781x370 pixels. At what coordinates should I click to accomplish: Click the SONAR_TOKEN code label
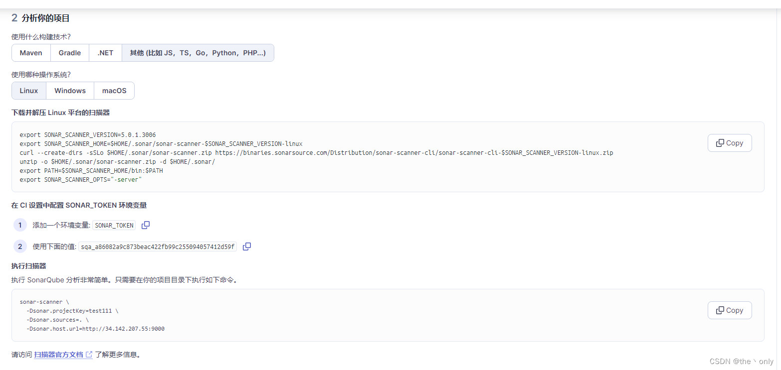[x=114, y=226]
